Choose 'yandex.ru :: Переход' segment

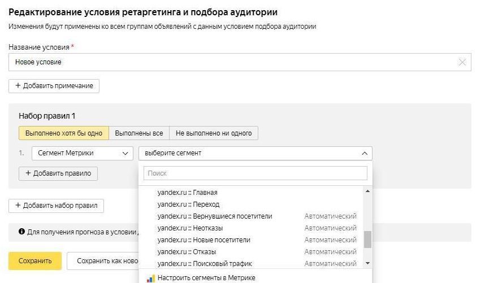(x=251, y=204)
